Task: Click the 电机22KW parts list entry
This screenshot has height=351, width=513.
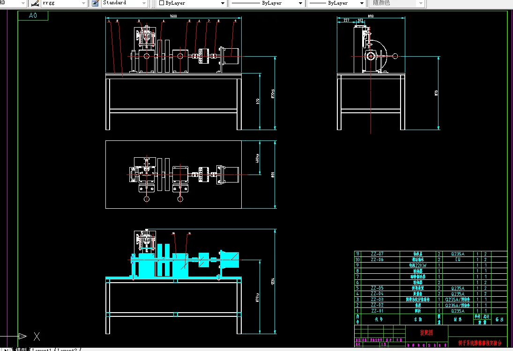Action: 418,265
